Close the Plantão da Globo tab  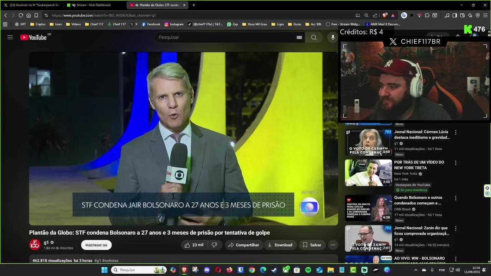pyautogui.click(x=185, y=5)
